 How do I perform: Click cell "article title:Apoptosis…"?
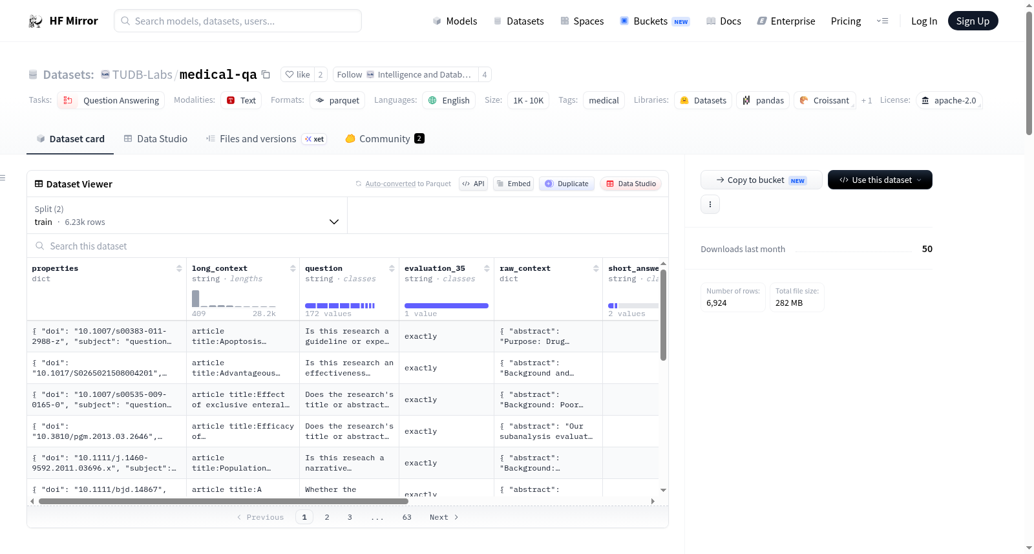(x=243, y=336)
